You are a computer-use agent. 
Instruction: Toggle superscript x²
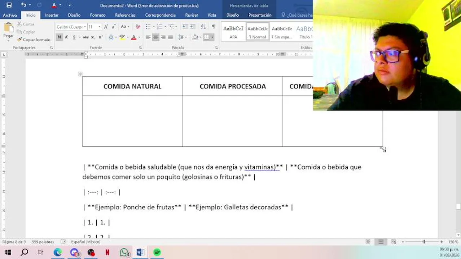[x=100, y=37]
